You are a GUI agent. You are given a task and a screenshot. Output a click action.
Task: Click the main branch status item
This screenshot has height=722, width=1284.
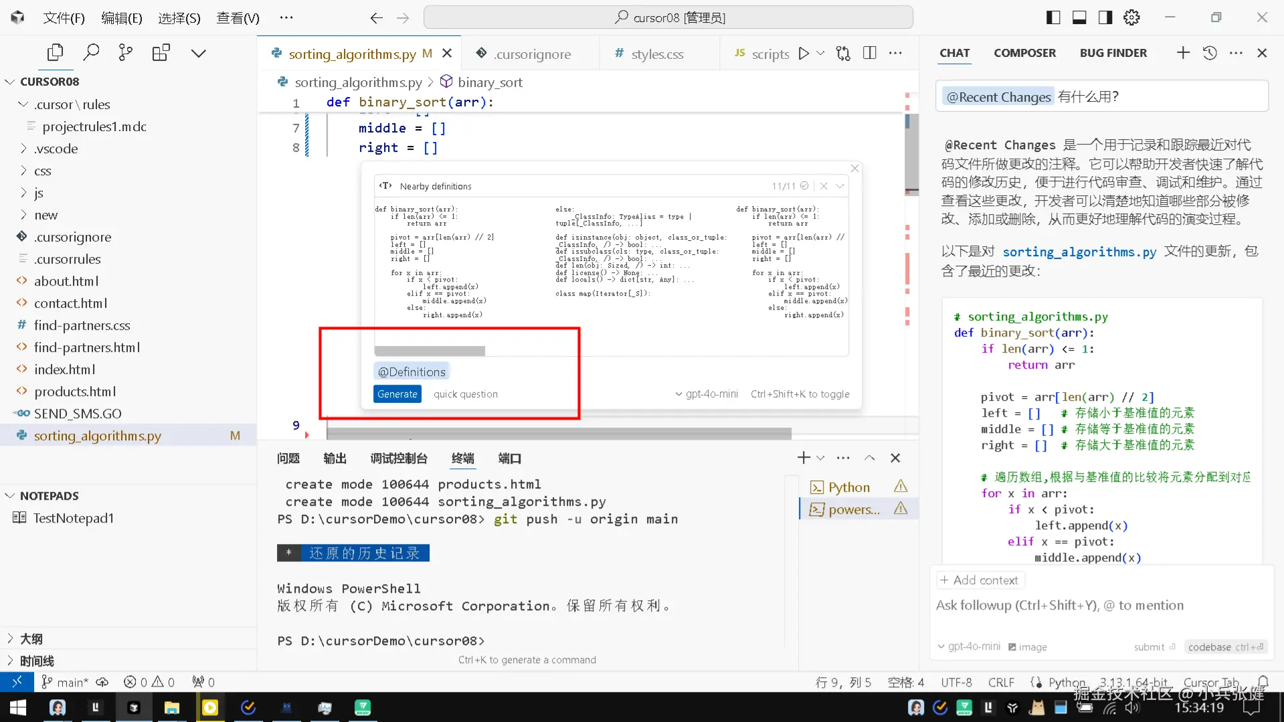(x=65, y=682)
